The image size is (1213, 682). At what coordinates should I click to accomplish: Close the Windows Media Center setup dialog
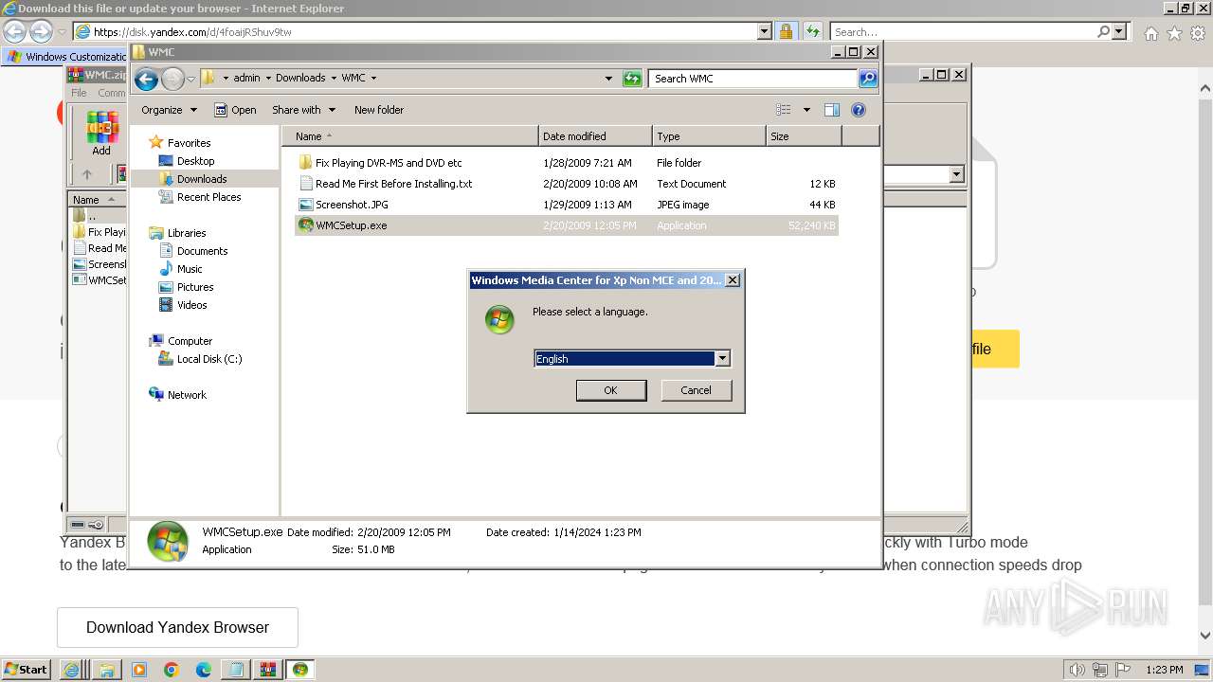click(x=732, y=280)
